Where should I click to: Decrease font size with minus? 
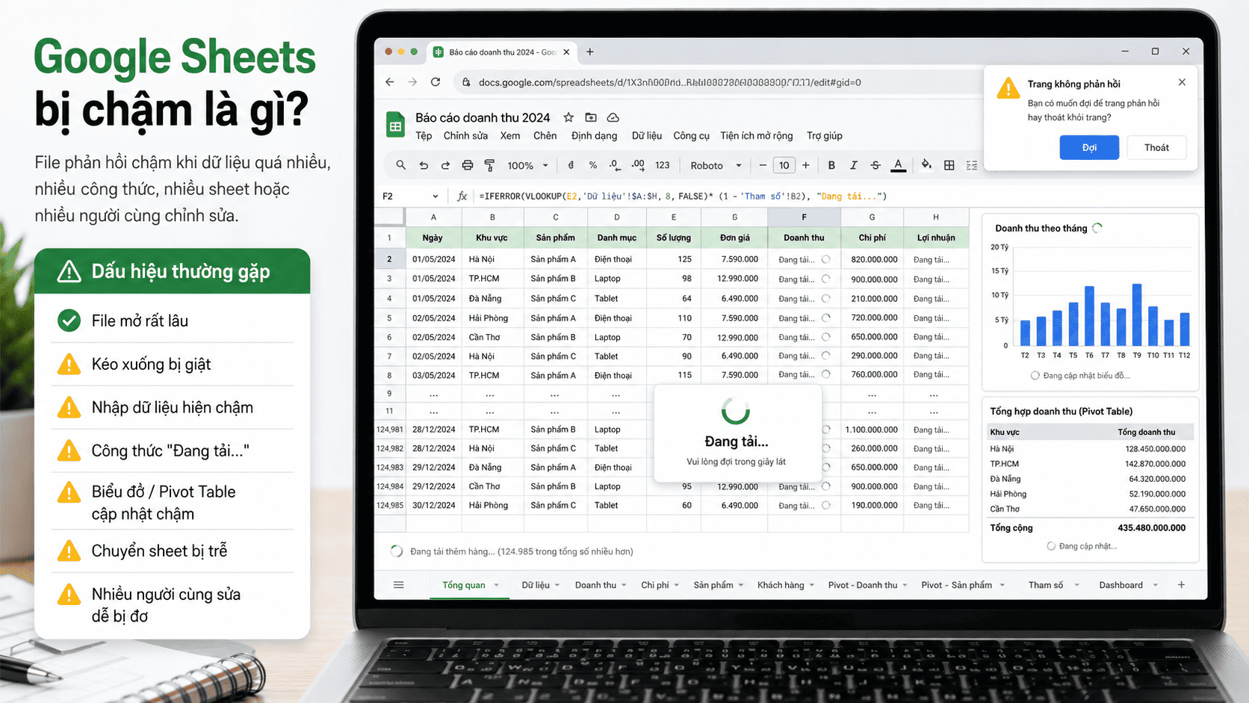point(763,165)
